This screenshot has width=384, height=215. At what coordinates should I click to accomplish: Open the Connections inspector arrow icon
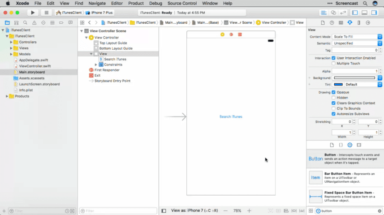[x=368, y=22]
